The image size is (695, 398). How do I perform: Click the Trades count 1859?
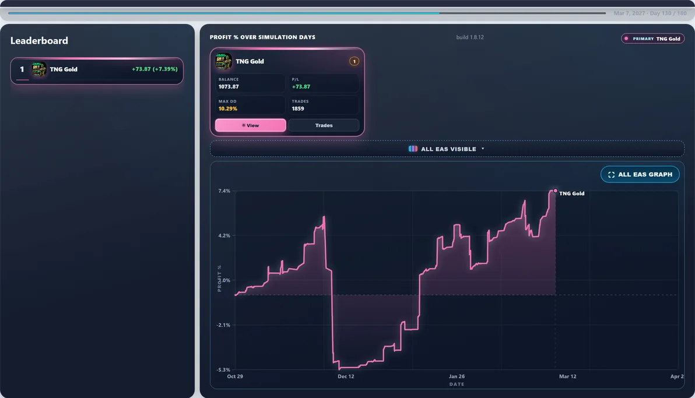click(298, 108)
